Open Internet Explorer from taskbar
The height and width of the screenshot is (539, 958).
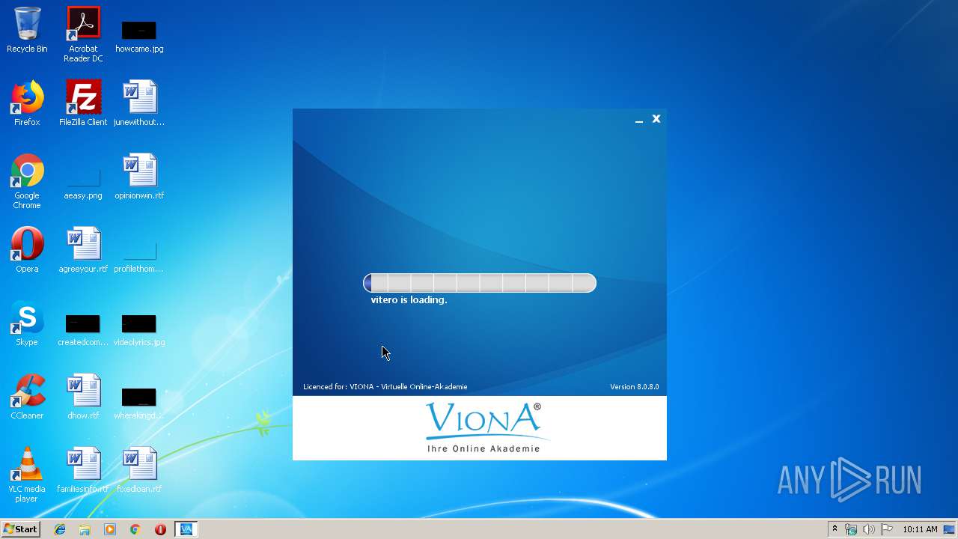(60, 529)
